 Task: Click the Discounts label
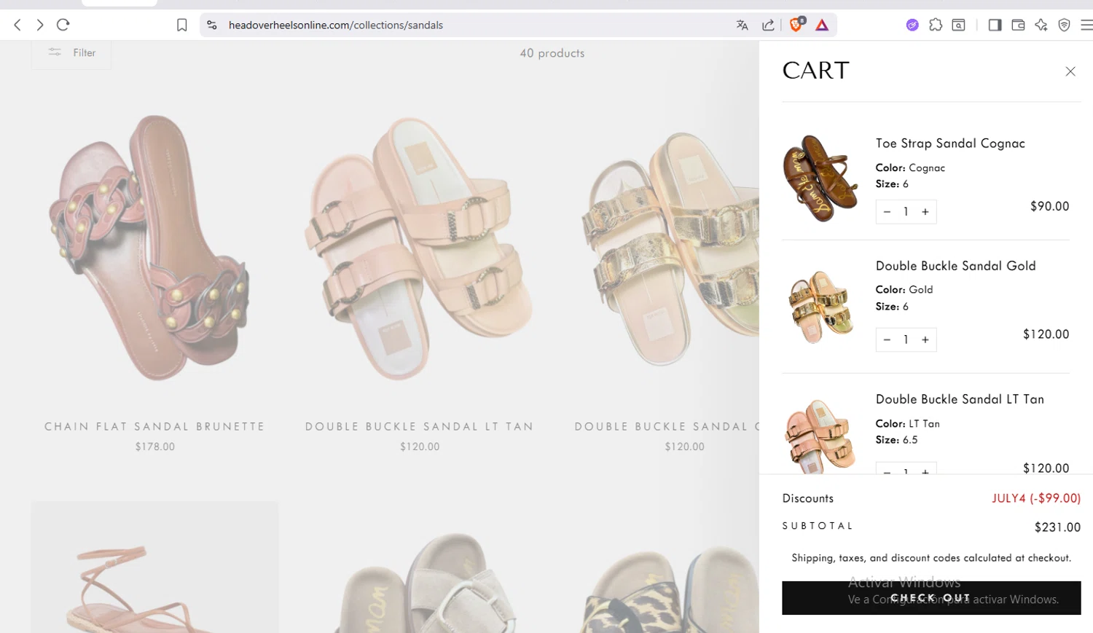(x=808, y=498)
